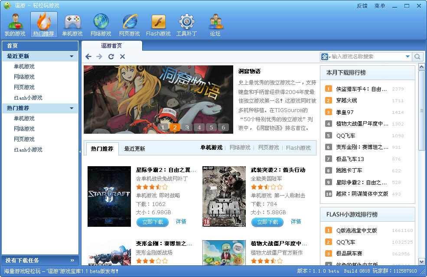Viewport: 427px width, 277px height.
Task: Click the StarCraft II cover thumbnail
Action: [109, 196]
